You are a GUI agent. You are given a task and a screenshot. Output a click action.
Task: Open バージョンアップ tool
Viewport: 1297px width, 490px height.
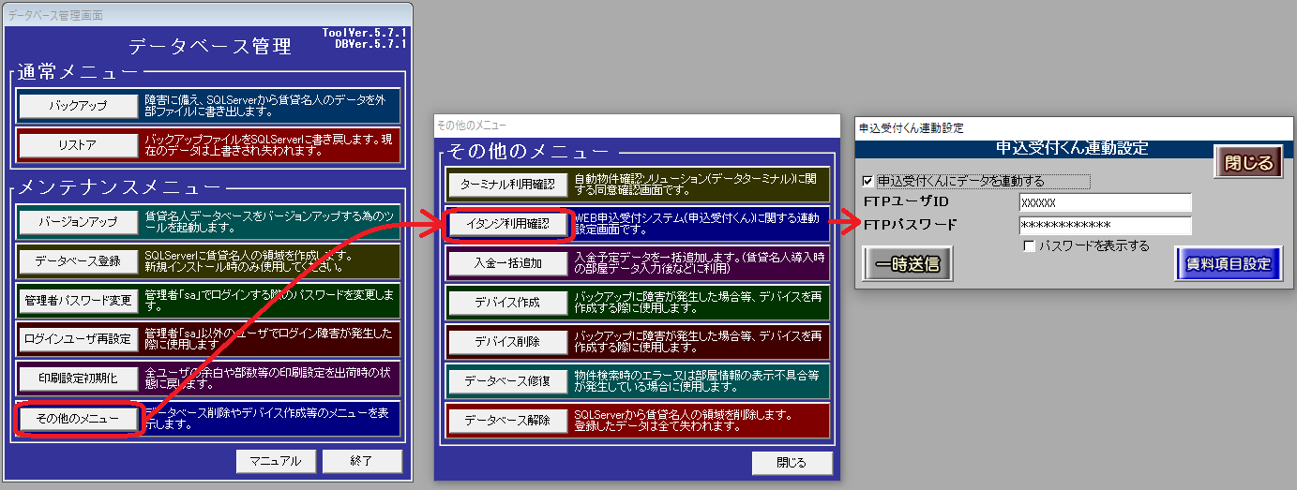coord(78,222)
